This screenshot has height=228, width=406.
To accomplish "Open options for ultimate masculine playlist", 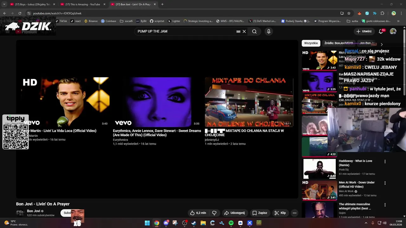I will 385,205.
